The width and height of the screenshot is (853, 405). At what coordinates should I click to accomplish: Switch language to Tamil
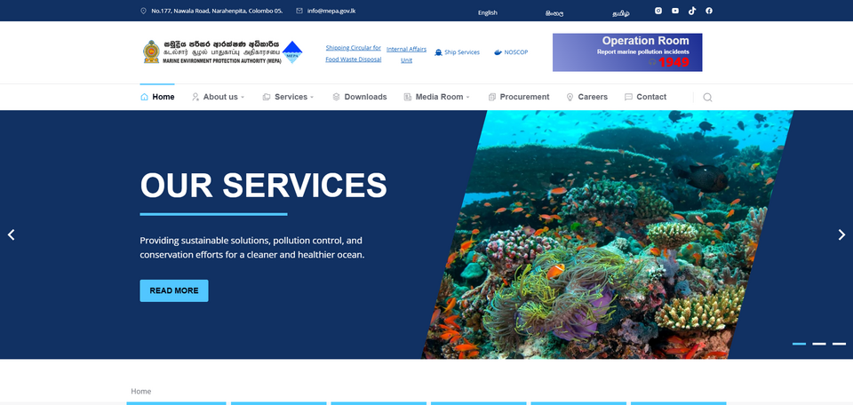[621, 13]
